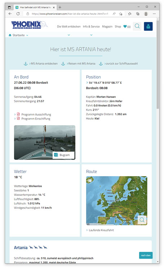
Task: Select the Hier befindet sich MS Artania tab
Action: (x=35, y=7)
